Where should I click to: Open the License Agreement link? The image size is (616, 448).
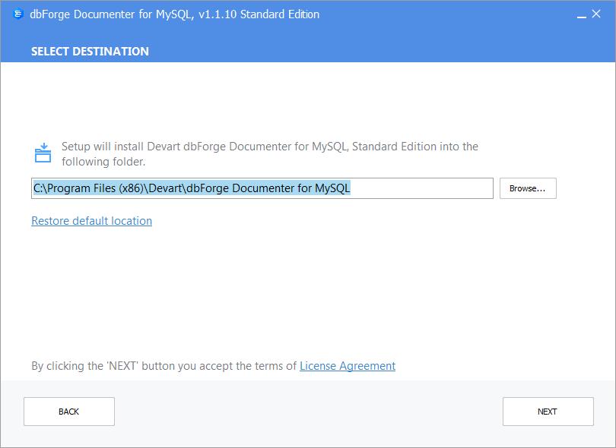348,366
